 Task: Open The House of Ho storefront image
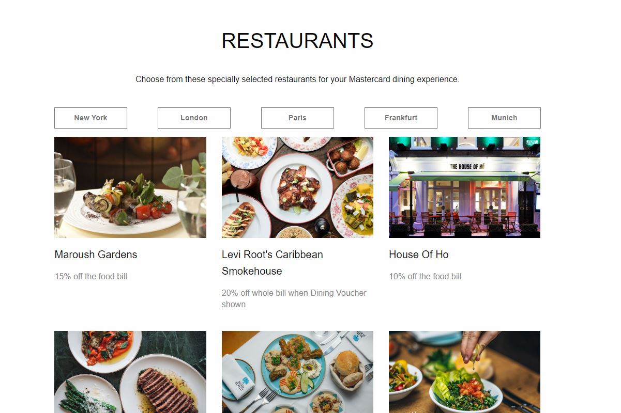pos(464,187)
